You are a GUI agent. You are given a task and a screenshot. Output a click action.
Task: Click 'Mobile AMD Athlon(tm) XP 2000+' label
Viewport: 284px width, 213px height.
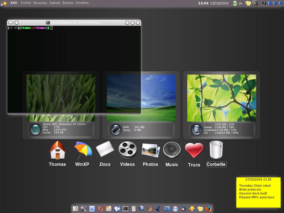pos(64,124)
